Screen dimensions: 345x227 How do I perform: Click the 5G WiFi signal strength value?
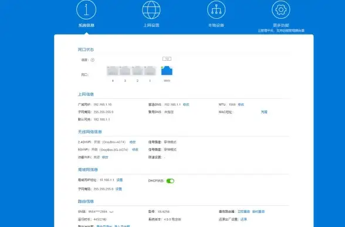(x=170, y=150)
